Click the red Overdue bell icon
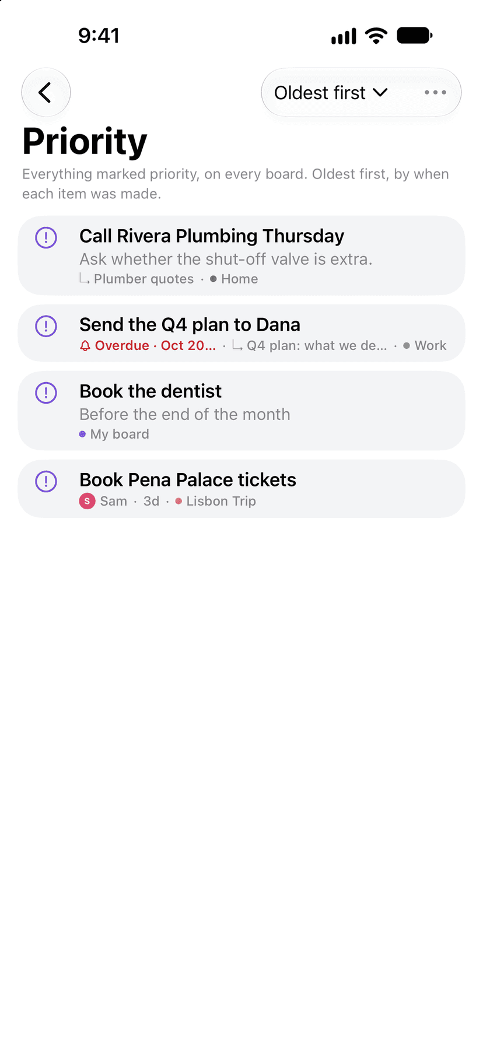 pos(85,346)
